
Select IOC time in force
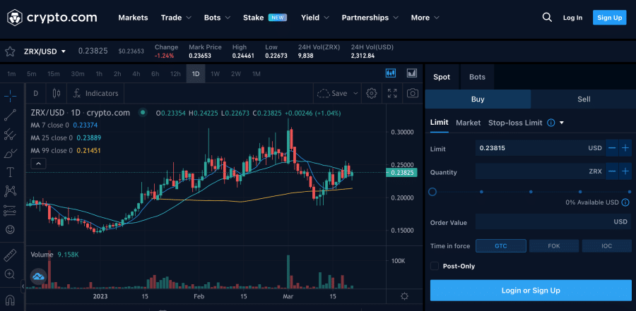click(607, 246)
